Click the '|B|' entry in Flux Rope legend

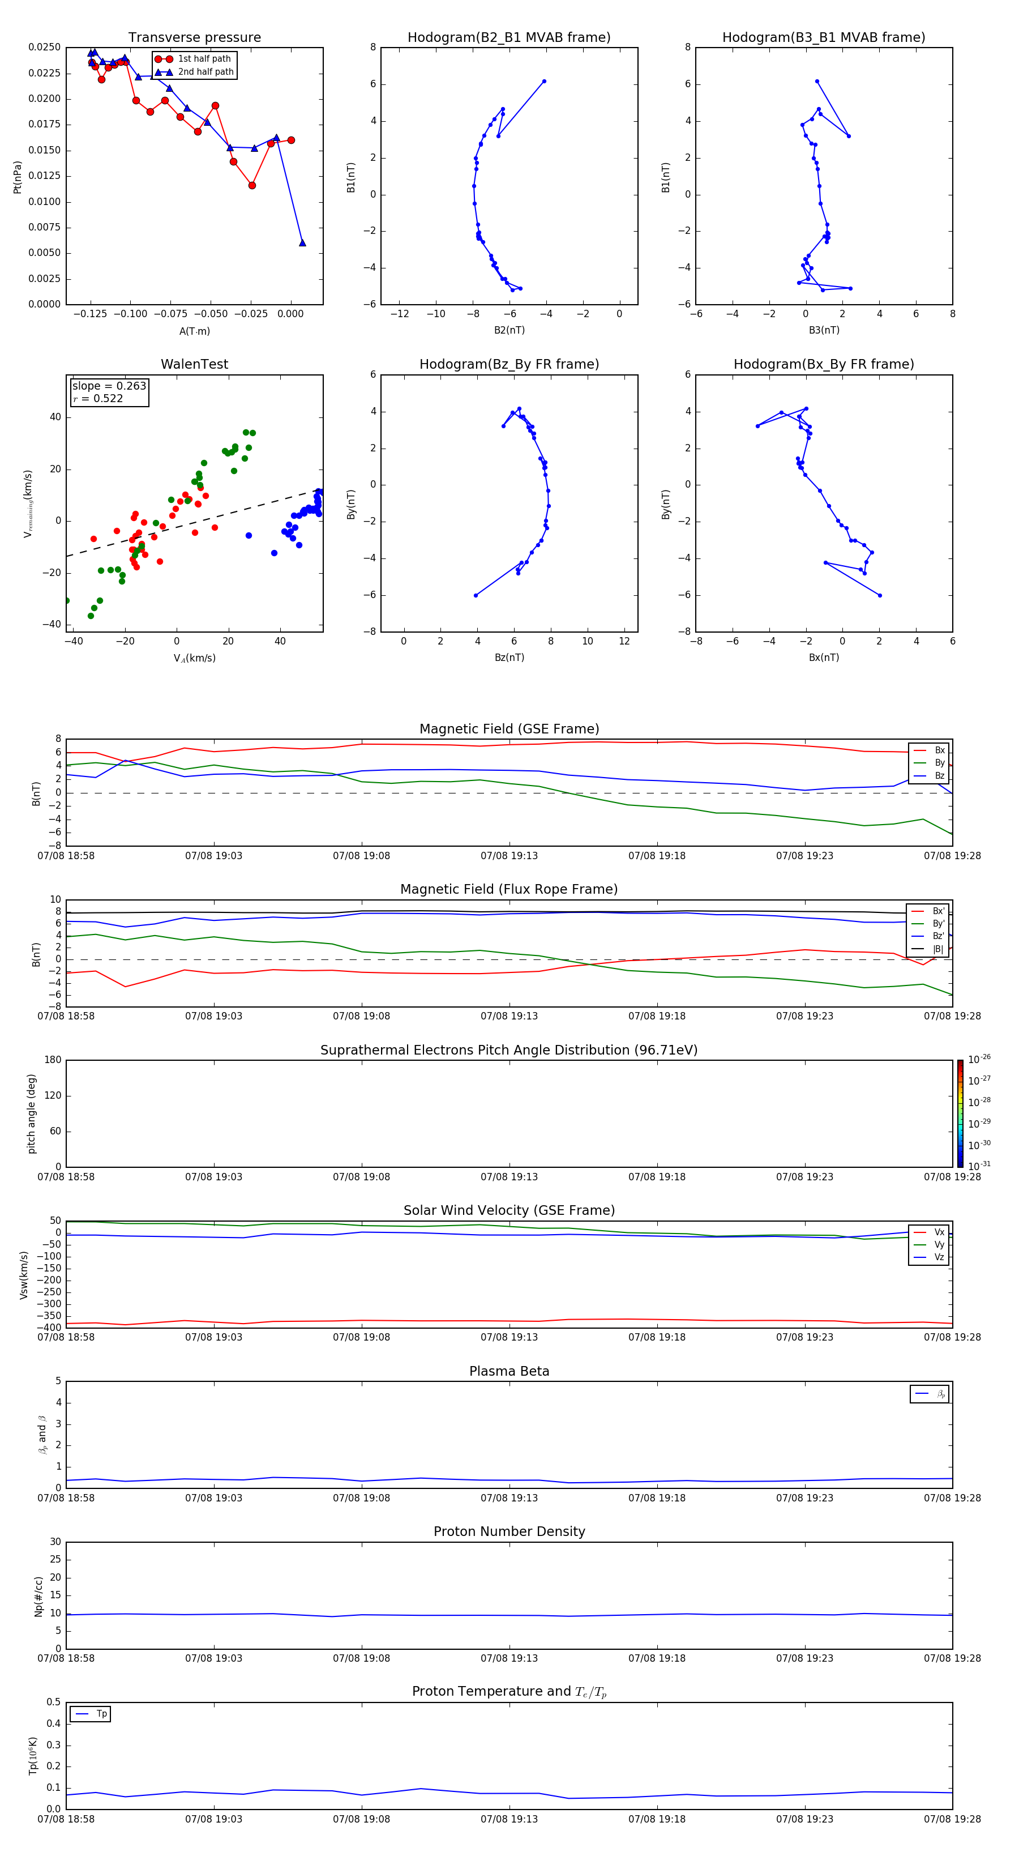(928, 949)
